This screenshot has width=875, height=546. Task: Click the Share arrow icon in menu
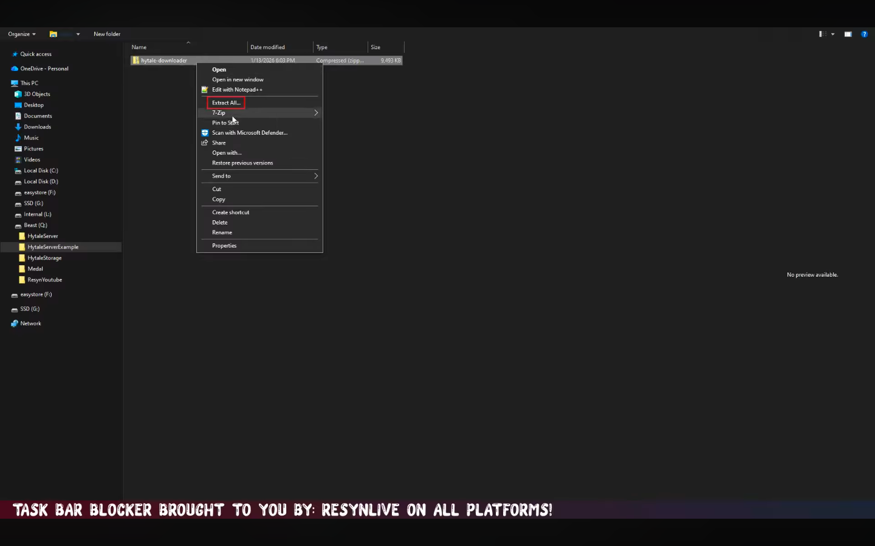[205, 143]
